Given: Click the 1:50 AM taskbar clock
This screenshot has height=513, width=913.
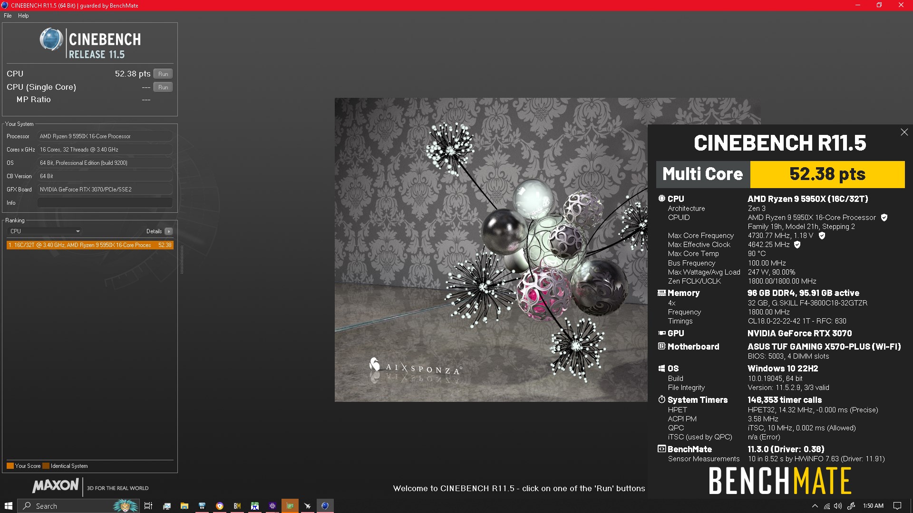Looking at the screenshot, I should [x=873, y=506].
